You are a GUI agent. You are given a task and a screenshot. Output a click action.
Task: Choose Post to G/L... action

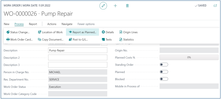pos(78,39)
